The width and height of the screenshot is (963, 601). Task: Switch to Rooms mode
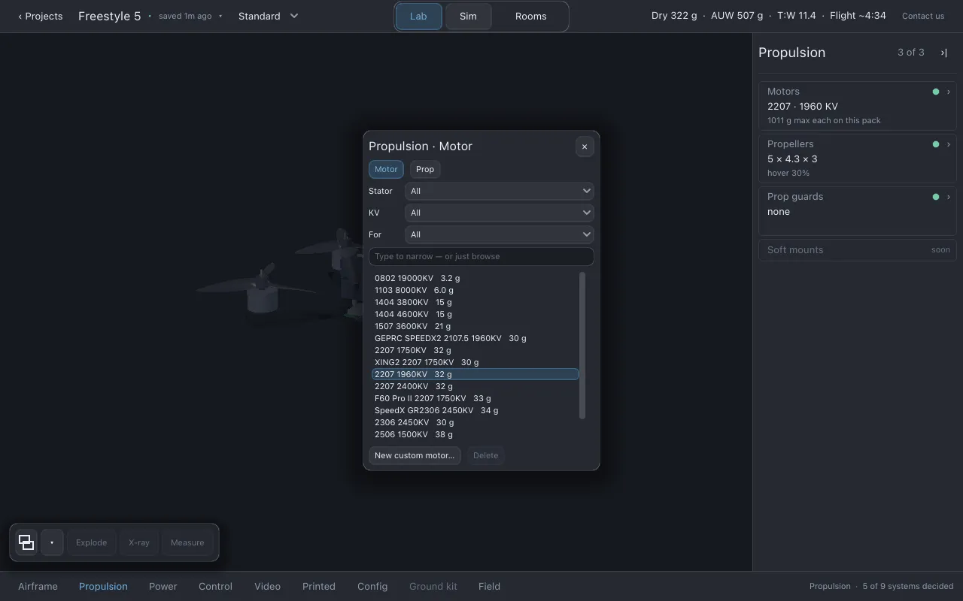tap(531, 17)
